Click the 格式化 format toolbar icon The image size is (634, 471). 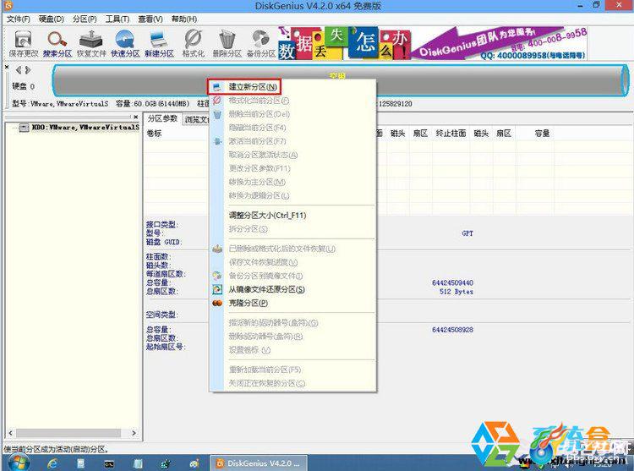[x=194, y=44]
